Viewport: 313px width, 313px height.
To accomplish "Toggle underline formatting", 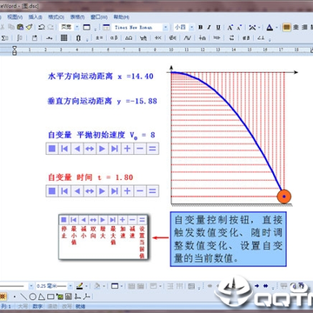I will (218, 27).
